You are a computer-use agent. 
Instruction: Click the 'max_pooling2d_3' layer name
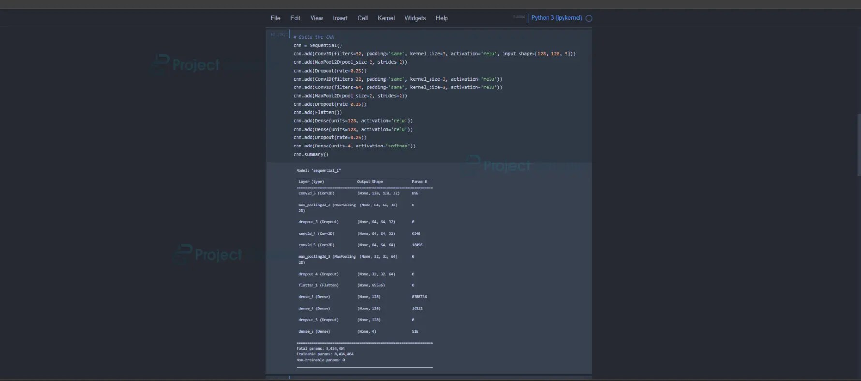click(x=314, y=257)
